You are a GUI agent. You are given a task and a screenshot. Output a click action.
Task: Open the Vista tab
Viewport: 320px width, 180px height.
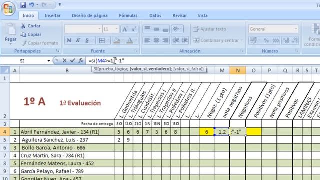(202, 15)
